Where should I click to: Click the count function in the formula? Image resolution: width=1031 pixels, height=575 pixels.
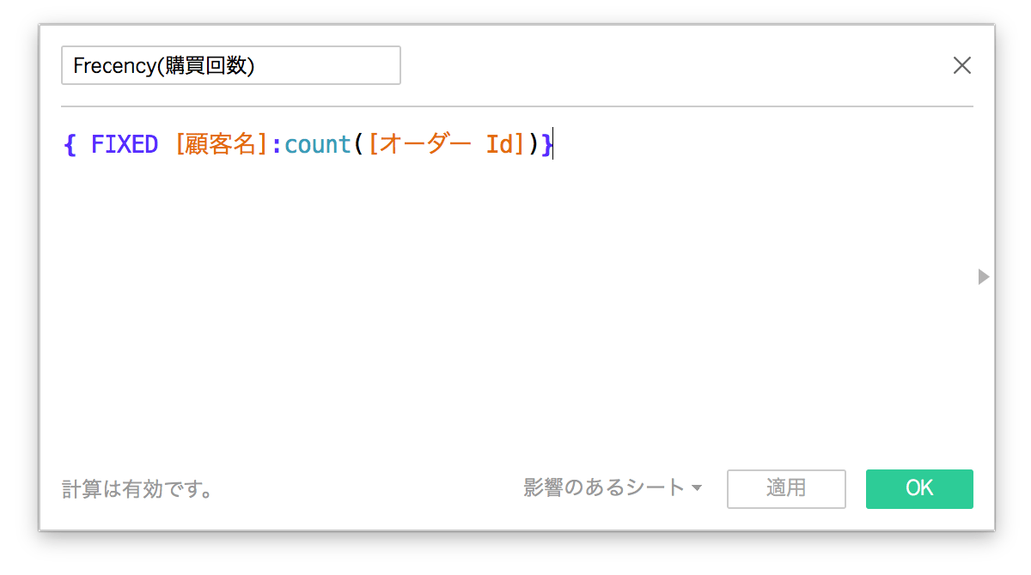point(317,145)
